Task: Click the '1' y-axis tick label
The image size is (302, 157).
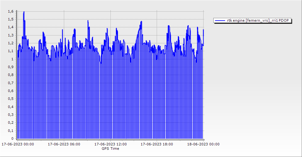Action: [x=12, y=59]
